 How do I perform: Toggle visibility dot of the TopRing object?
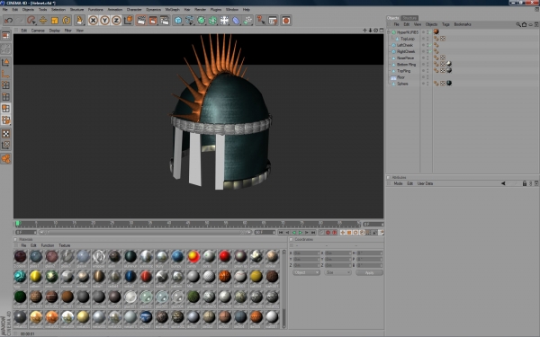point(424,71)
